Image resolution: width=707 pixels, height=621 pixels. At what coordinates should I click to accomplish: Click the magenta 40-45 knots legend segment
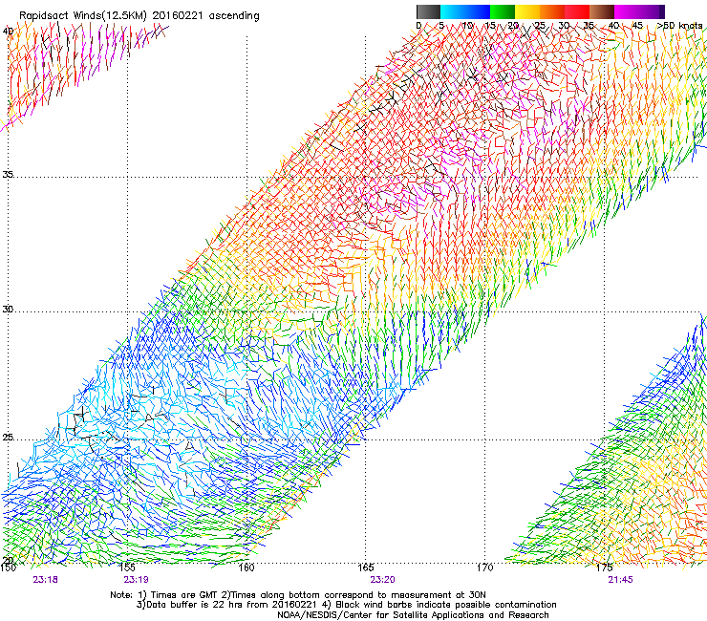627,11
